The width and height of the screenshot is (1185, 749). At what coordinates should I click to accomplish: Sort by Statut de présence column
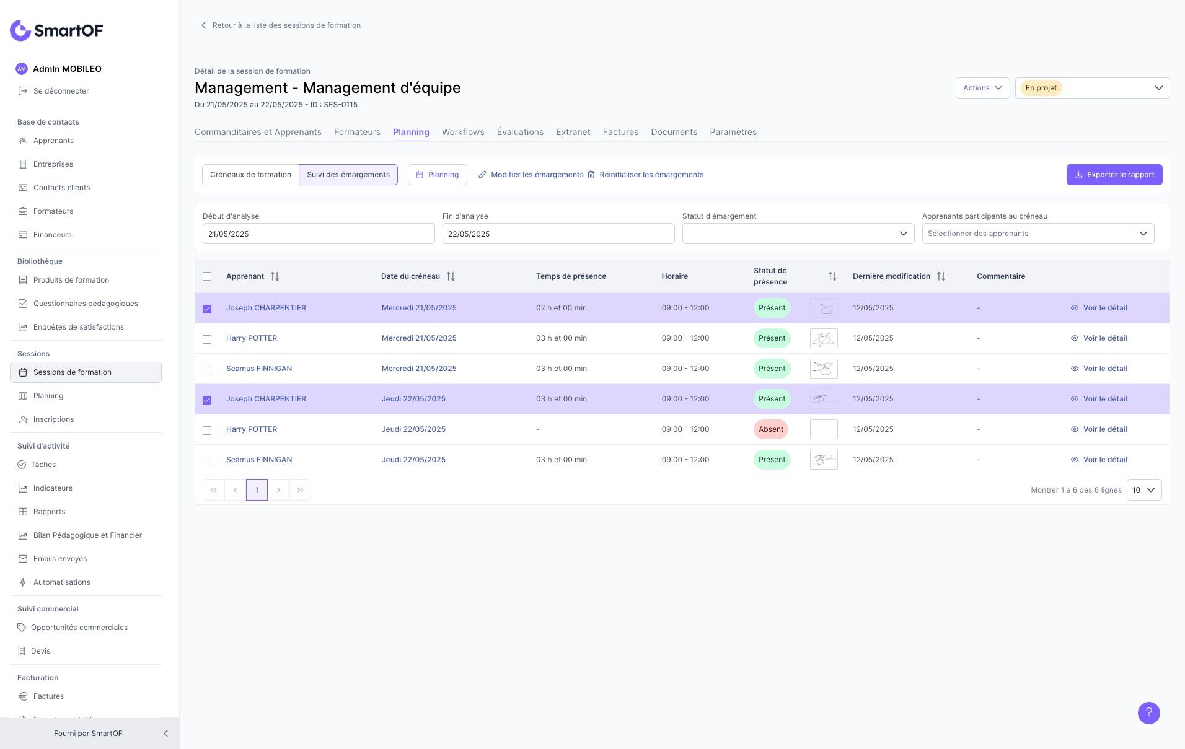(x=832, y=276)
